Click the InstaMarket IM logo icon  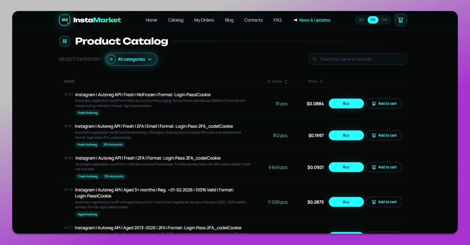tap(65, 20)
